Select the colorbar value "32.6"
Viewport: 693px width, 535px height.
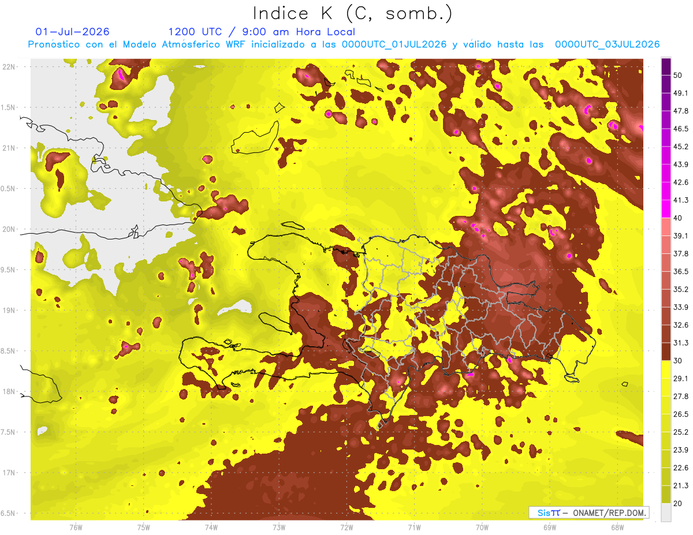[x=680, y=325]
